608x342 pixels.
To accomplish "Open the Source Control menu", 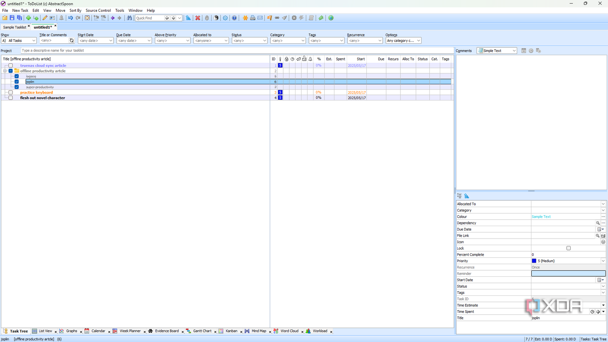I will click(98, 11).
